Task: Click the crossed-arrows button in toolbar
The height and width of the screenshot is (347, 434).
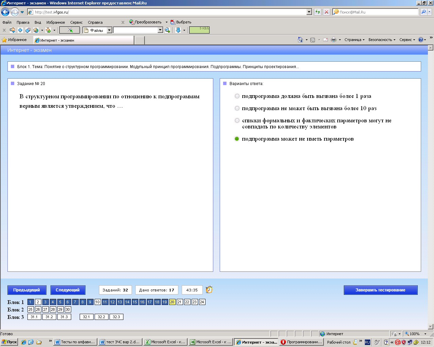Action: tap(70, 30)
